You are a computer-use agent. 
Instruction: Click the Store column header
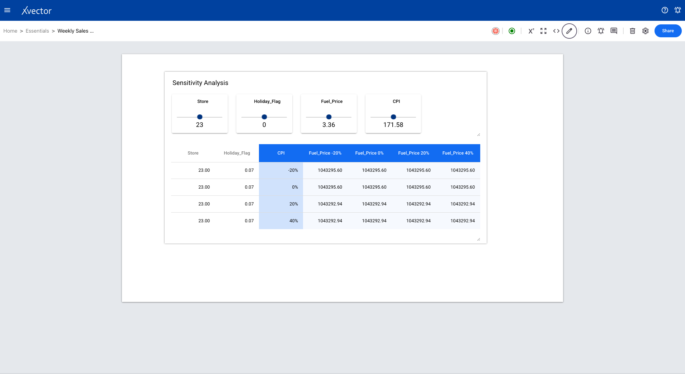click(193, 153)
